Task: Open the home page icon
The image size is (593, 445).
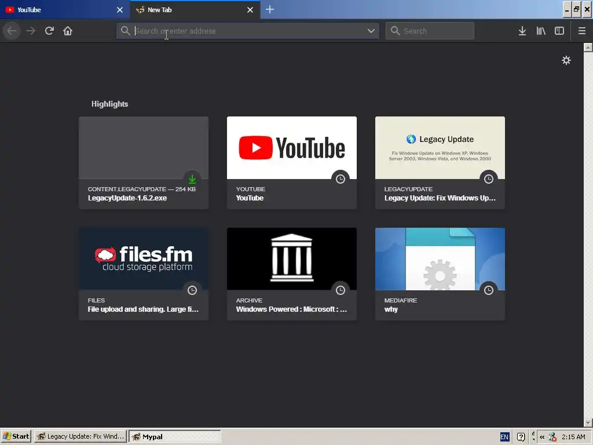Action: pos(68,31)
